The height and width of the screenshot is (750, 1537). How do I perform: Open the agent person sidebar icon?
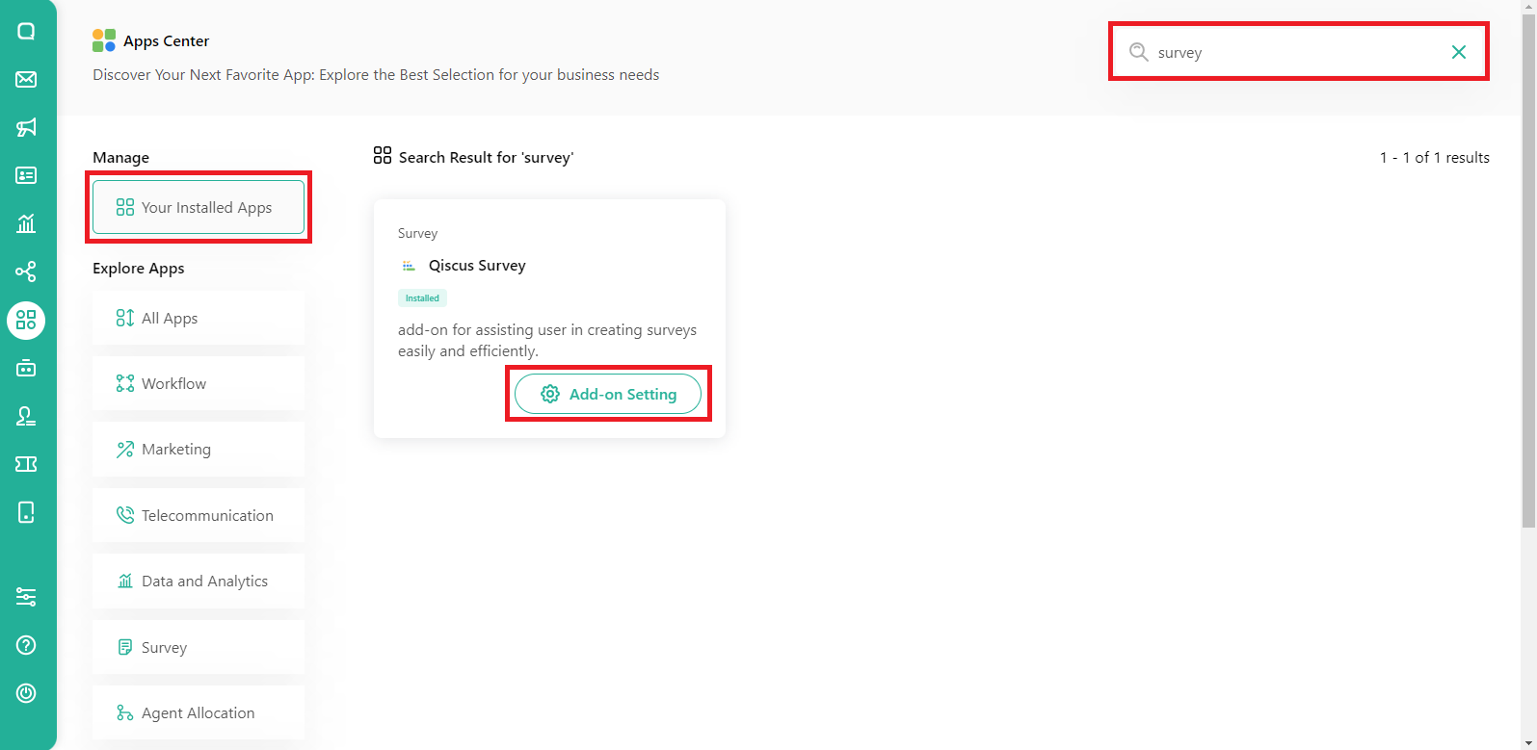[x=26, y=416]
